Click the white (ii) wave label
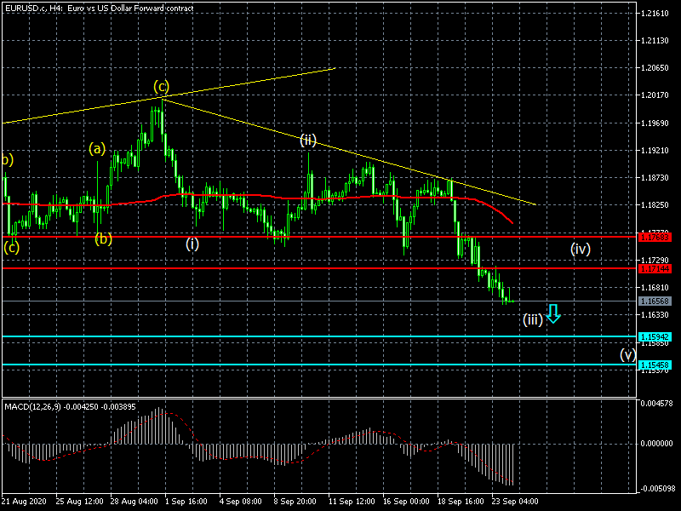The image size is (681, 511). [x=308, y=140]
